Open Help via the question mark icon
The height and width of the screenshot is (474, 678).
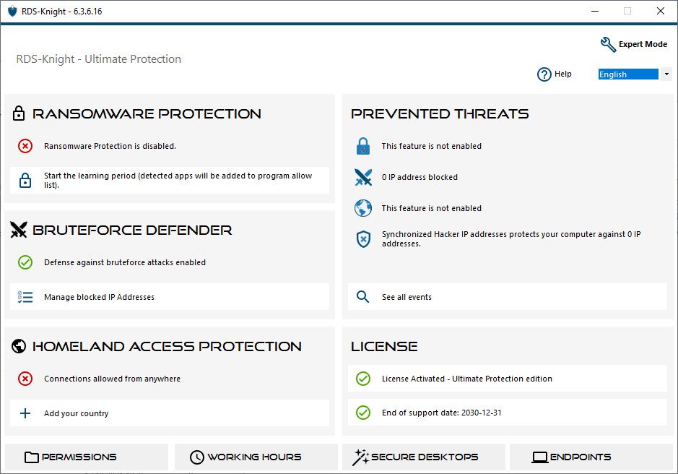pos(544,74)
